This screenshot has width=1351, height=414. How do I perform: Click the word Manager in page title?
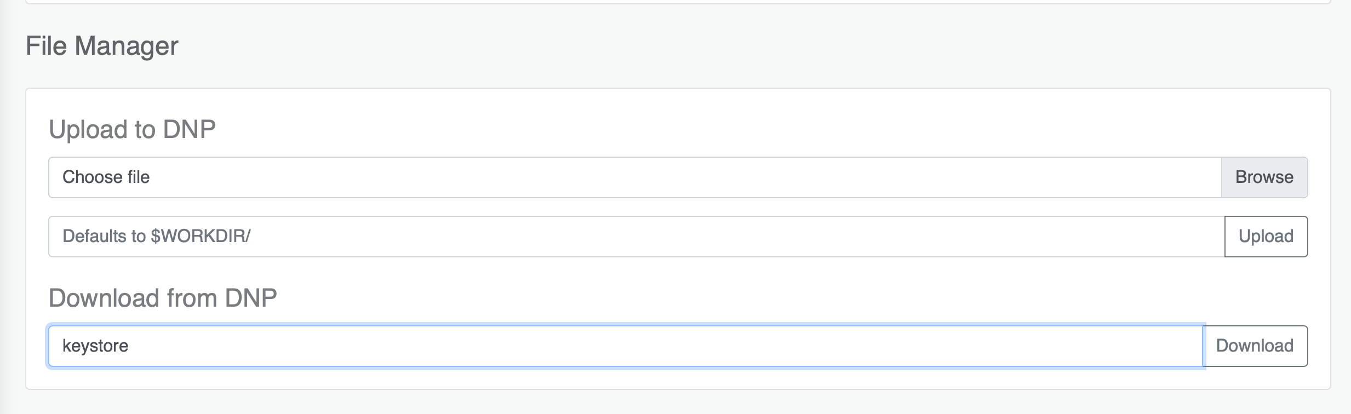coord(127,46)
